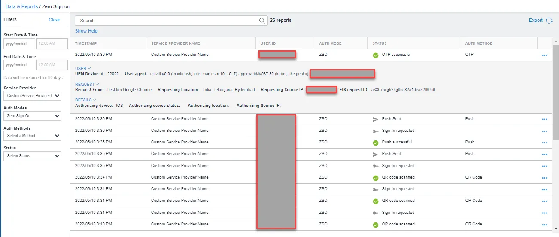Open three-dot menu for 3:36 PM Push Sent row

[545, 119]
